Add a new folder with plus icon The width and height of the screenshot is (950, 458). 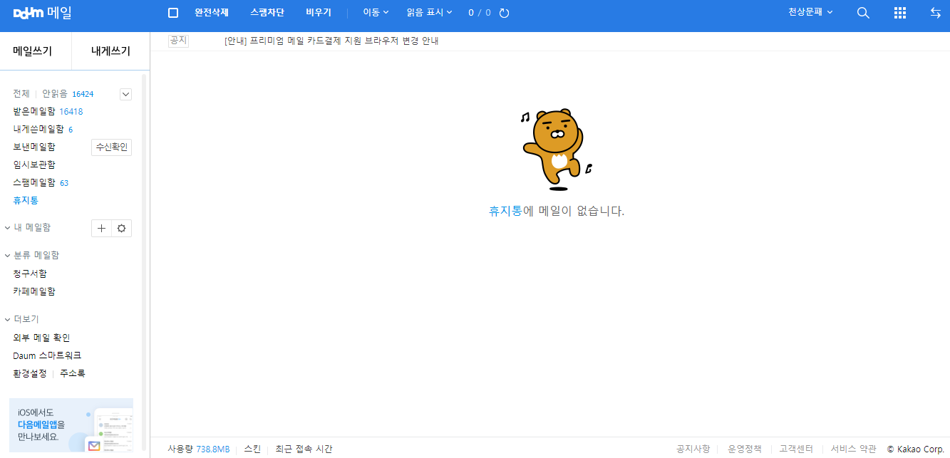102,228
